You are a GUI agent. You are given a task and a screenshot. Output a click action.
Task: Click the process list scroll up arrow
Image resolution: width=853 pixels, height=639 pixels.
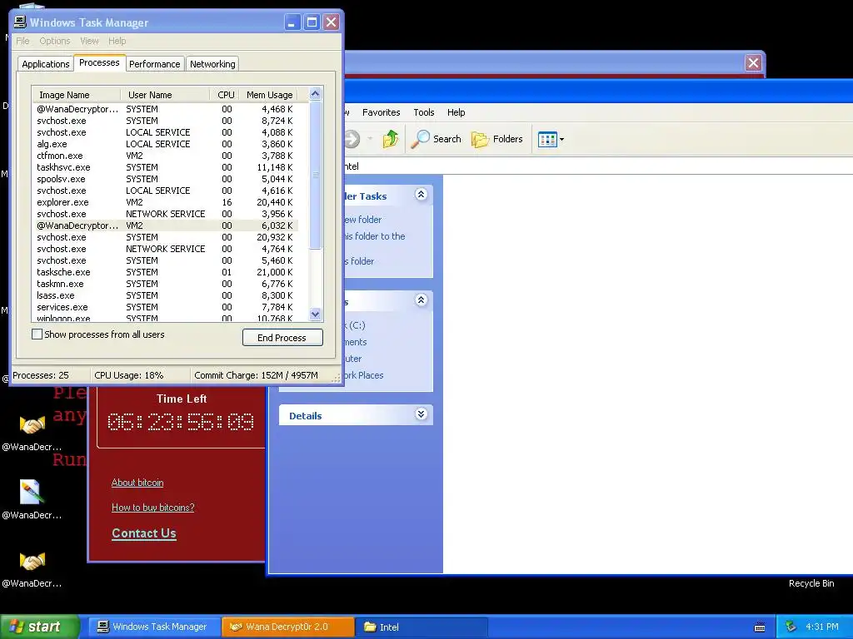(316, 94)
